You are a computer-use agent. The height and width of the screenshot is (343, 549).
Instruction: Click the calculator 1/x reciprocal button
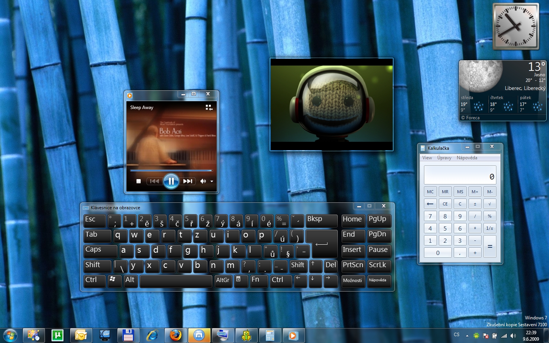pyautogui.click(x=490, y=228)
